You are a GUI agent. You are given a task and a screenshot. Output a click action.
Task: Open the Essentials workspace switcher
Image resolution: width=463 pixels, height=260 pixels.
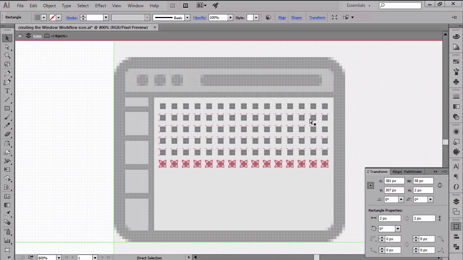358,5
